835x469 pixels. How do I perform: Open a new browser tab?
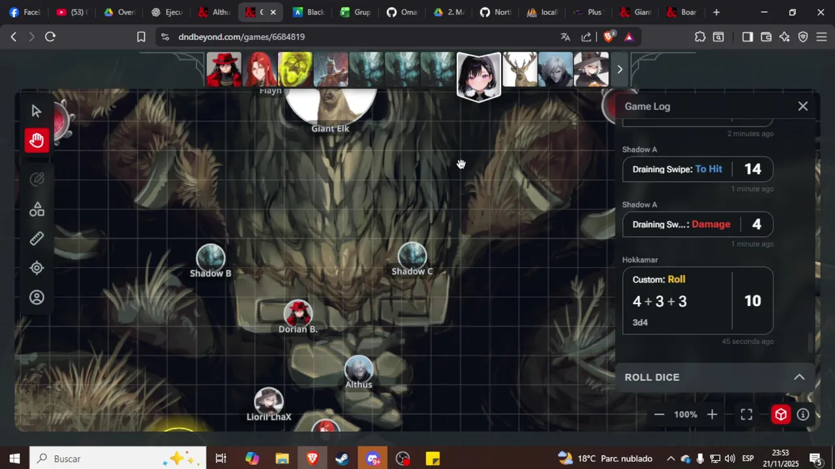point(716,12)
